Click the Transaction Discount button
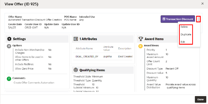The width and height of the screenshot is (208, 104). [x=178, y=19]
